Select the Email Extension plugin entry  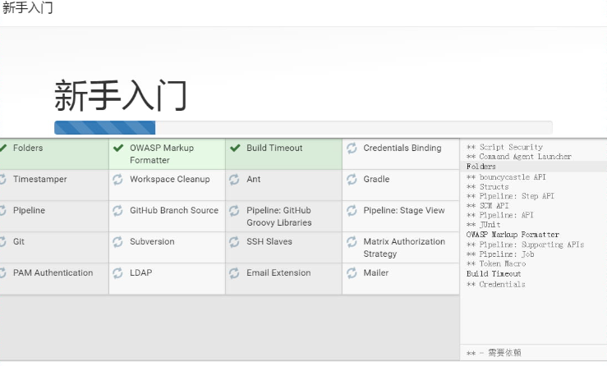[283, 279]
